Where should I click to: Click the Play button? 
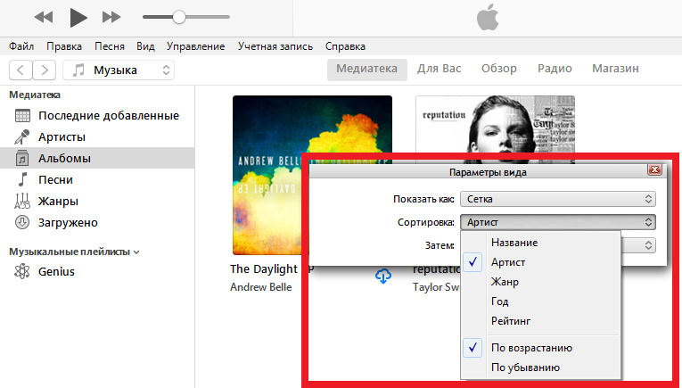78,16
